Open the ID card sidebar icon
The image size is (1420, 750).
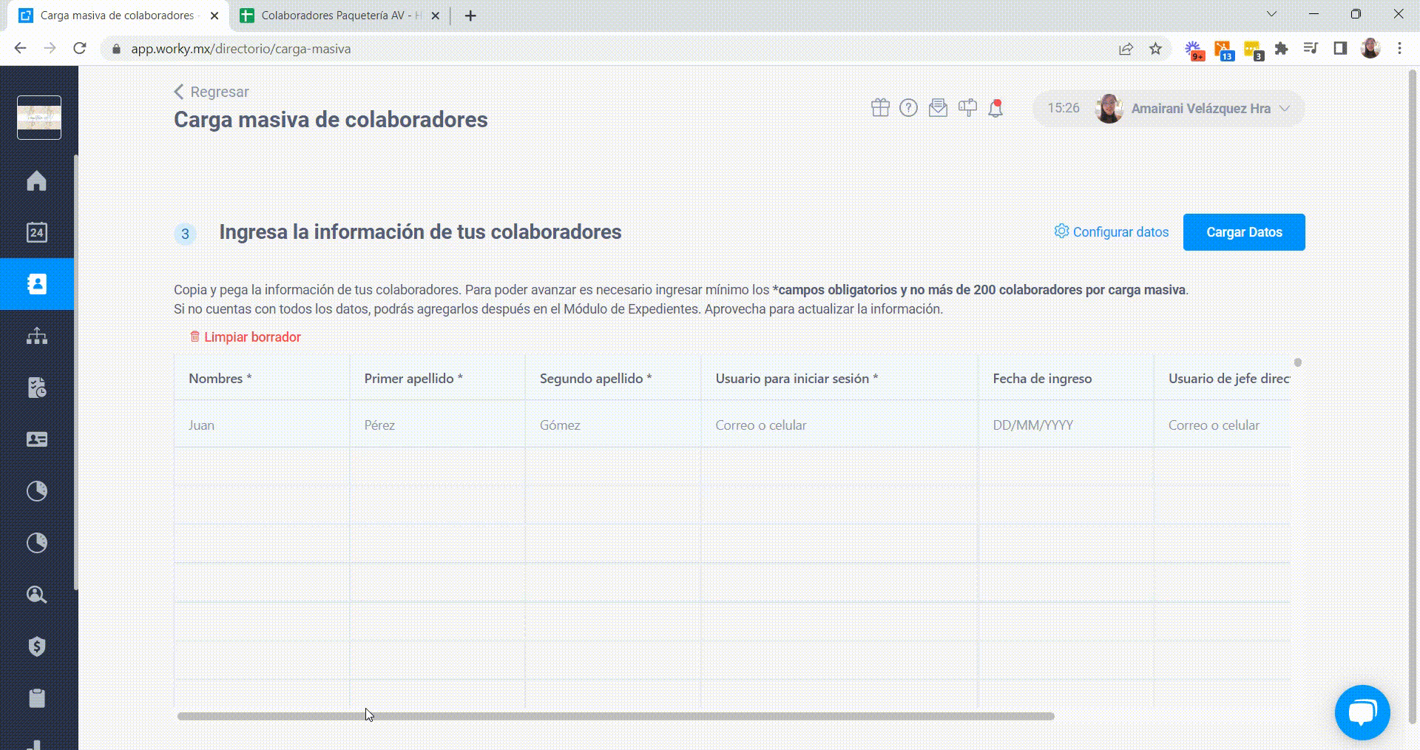[36, 439]
